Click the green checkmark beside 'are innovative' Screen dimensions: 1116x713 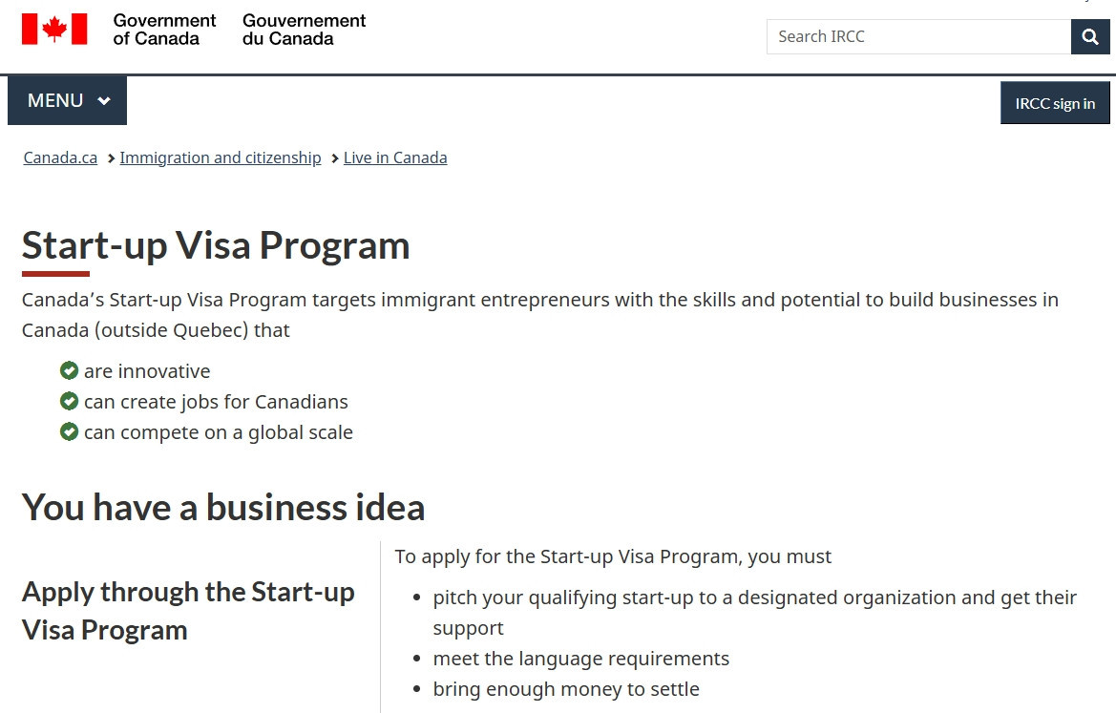pos(69,370)
